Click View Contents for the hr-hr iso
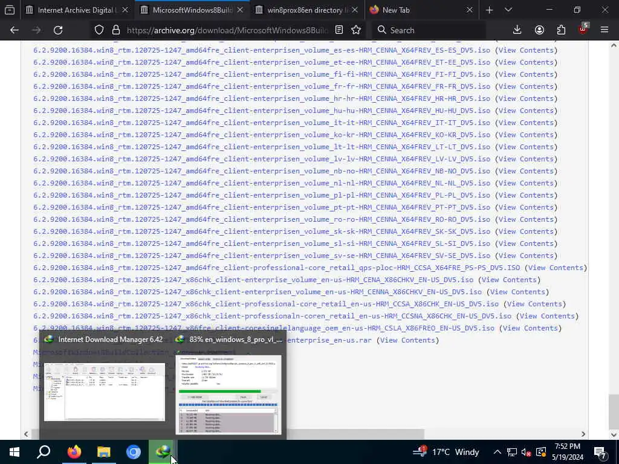This screenshot has width=619, height=464. coord(527,98)
